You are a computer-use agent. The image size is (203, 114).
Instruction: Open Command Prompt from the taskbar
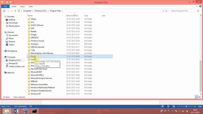coord(35,111)
